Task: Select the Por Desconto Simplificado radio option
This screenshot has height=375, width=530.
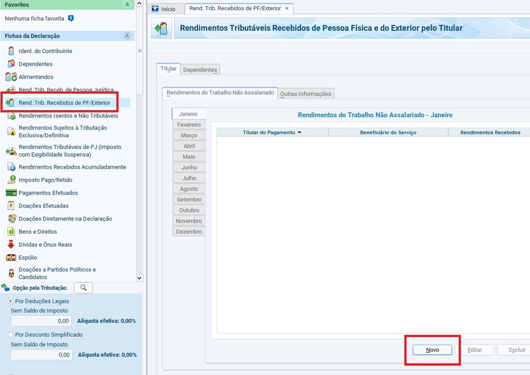Action: click(x=11, y=335)
